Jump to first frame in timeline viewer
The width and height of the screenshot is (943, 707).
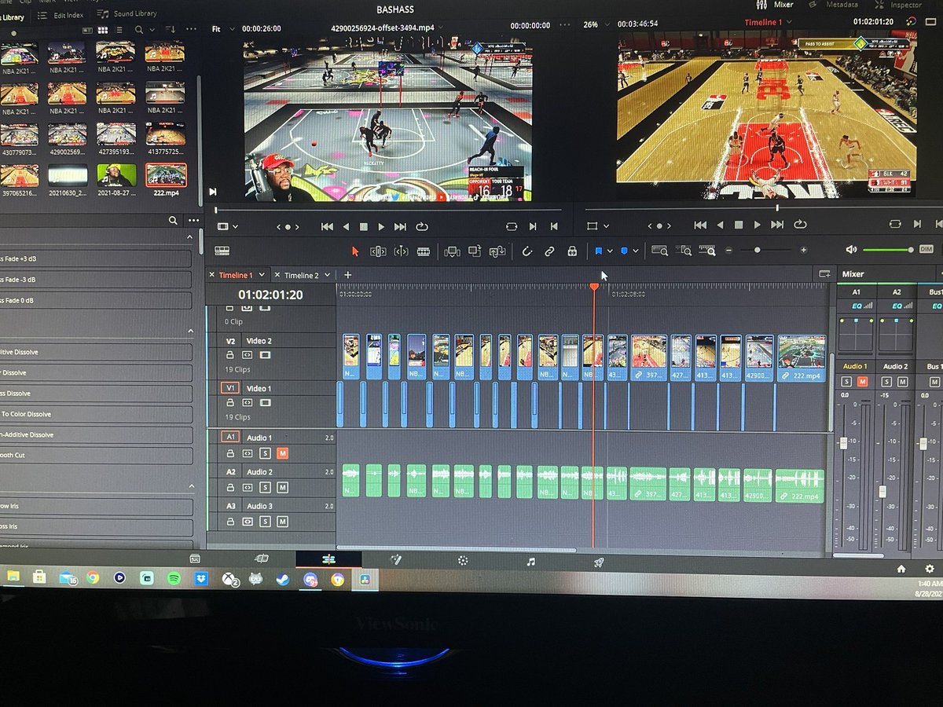(x=699, y=225)
